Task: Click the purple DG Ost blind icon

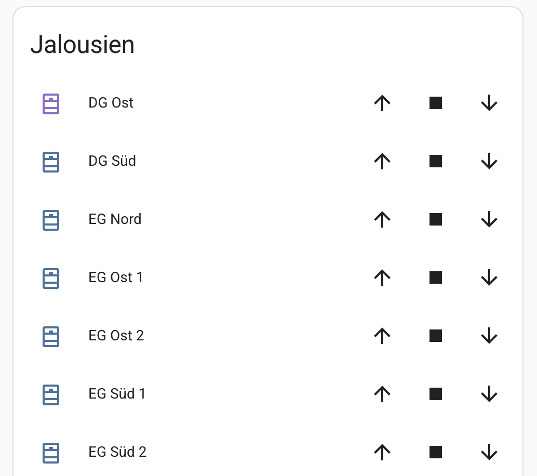Action: coord(50,103)
